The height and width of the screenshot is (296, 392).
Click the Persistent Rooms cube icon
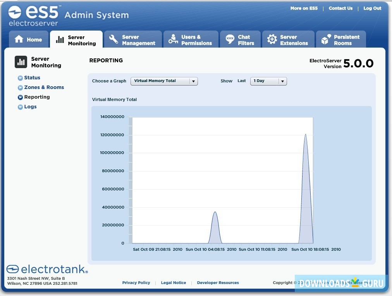[326, 39]
